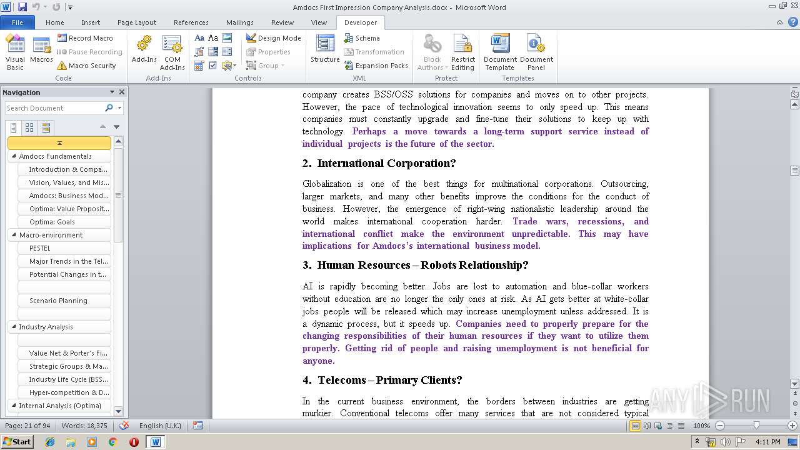Click the Search Document field
The image size is (800, 450).
point(54,108)
